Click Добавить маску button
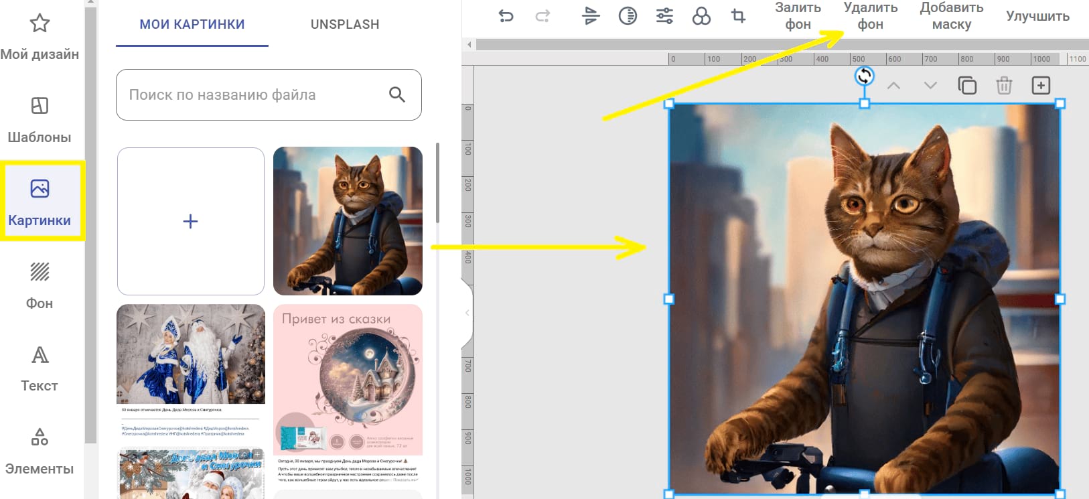1089x499 pixels. (x=952, y=16)
